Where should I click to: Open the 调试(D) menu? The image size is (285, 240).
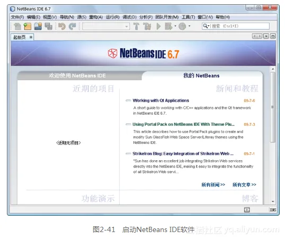(x=129, y=17)
